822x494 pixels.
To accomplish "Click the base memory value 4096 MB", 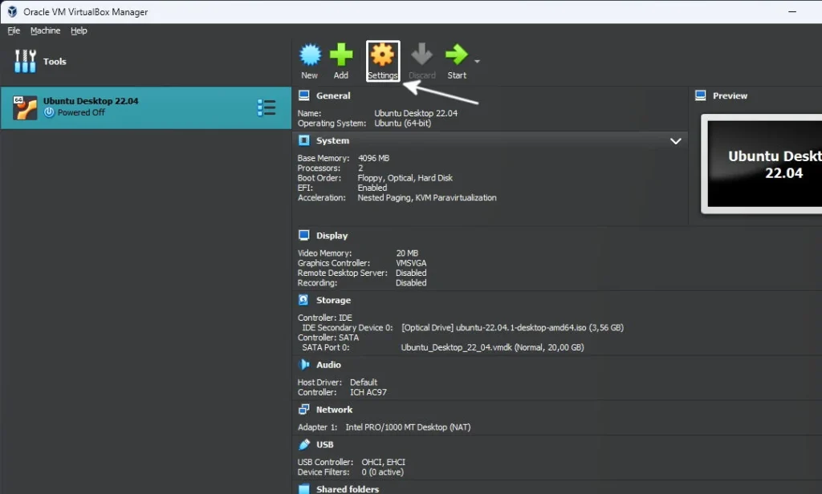I will (x=373, y=158).
